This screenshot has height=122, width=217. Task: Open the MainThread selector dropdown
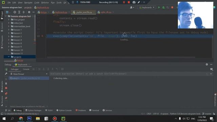29,74
